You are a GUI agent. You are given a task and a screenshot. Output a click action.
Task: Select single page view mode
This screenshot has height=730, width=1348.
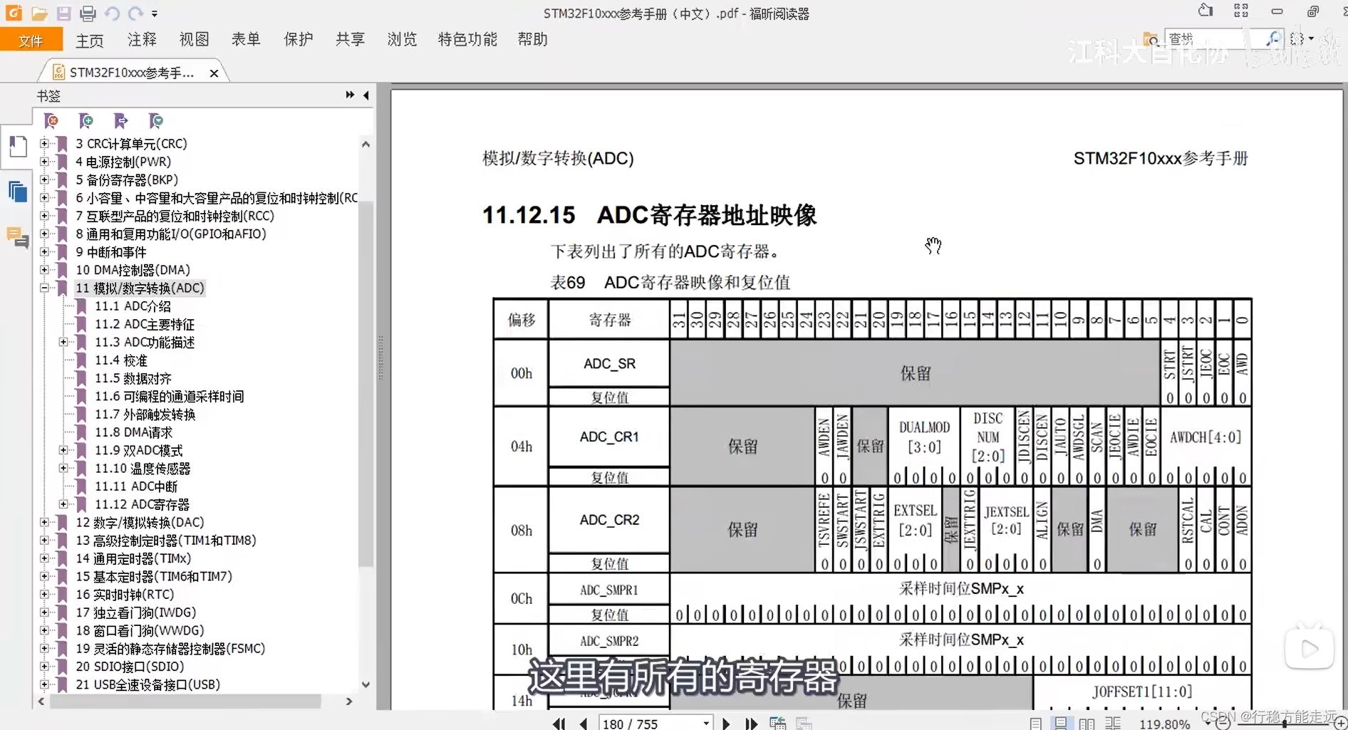(1035, 724)
